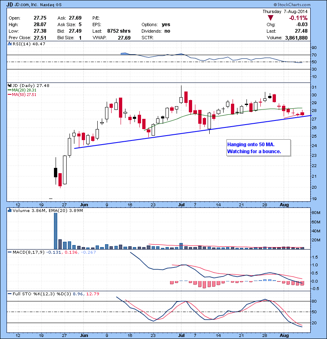Click the small icon beside RSI(14) label
The image size is (327, 339).
(x=10, y=44)
